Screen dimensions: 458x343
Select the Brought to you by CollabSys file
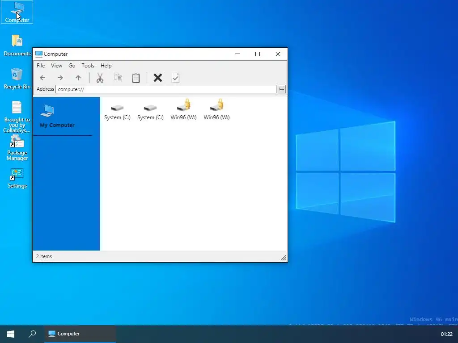click(x=17, y=117)
